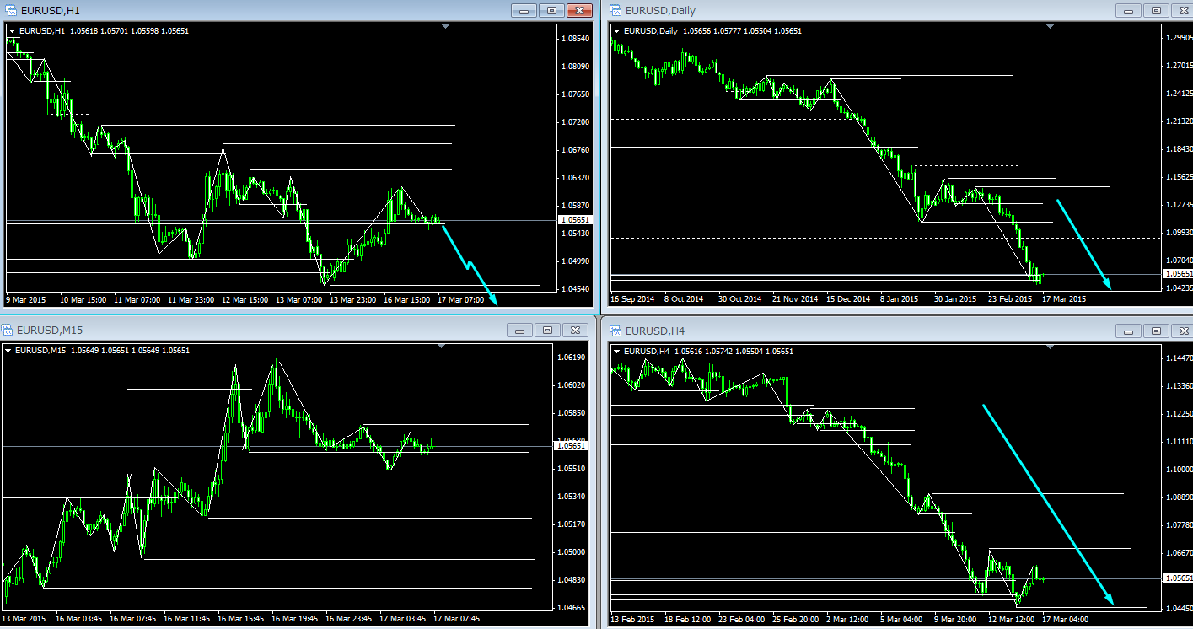Click the 17 Mar 2015 date on Daily axis

1064,298
